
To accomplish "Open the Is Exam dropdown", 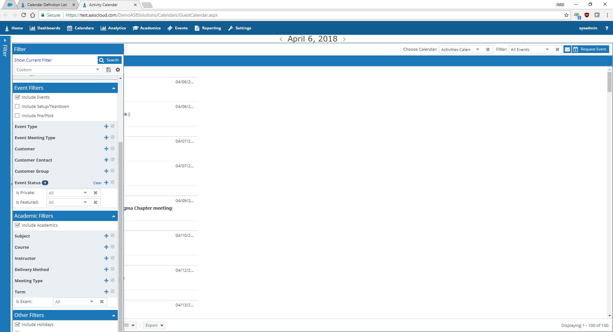I will pos(92,302).
